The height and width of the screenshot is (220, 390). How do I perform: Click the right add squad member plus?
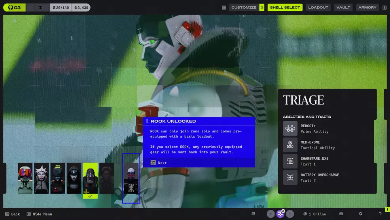290,214
